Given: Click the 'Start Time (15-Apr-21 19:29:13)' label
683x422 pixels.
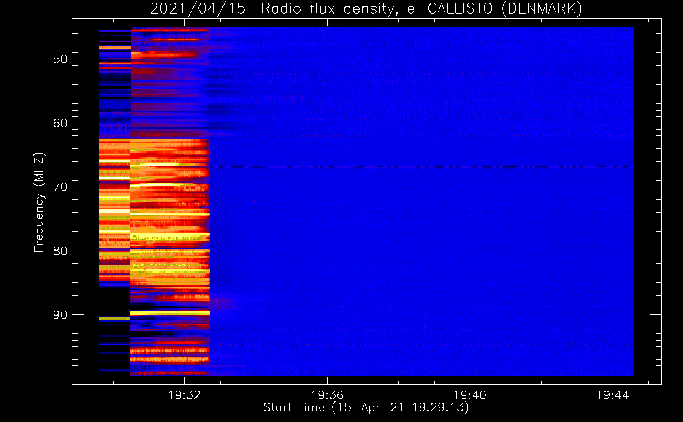Looking at the screenshot, I should [x=366, y=408].
